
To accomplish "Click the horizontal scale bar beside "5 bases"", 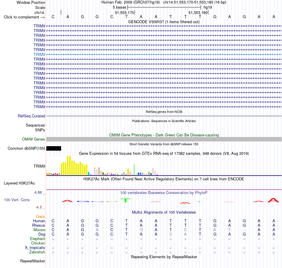I will click(164, 7).
